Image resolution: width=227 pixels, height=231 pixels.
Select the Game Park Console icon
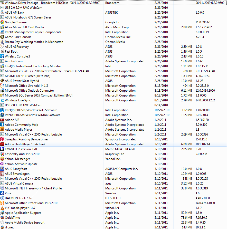[x=2, y=37]
